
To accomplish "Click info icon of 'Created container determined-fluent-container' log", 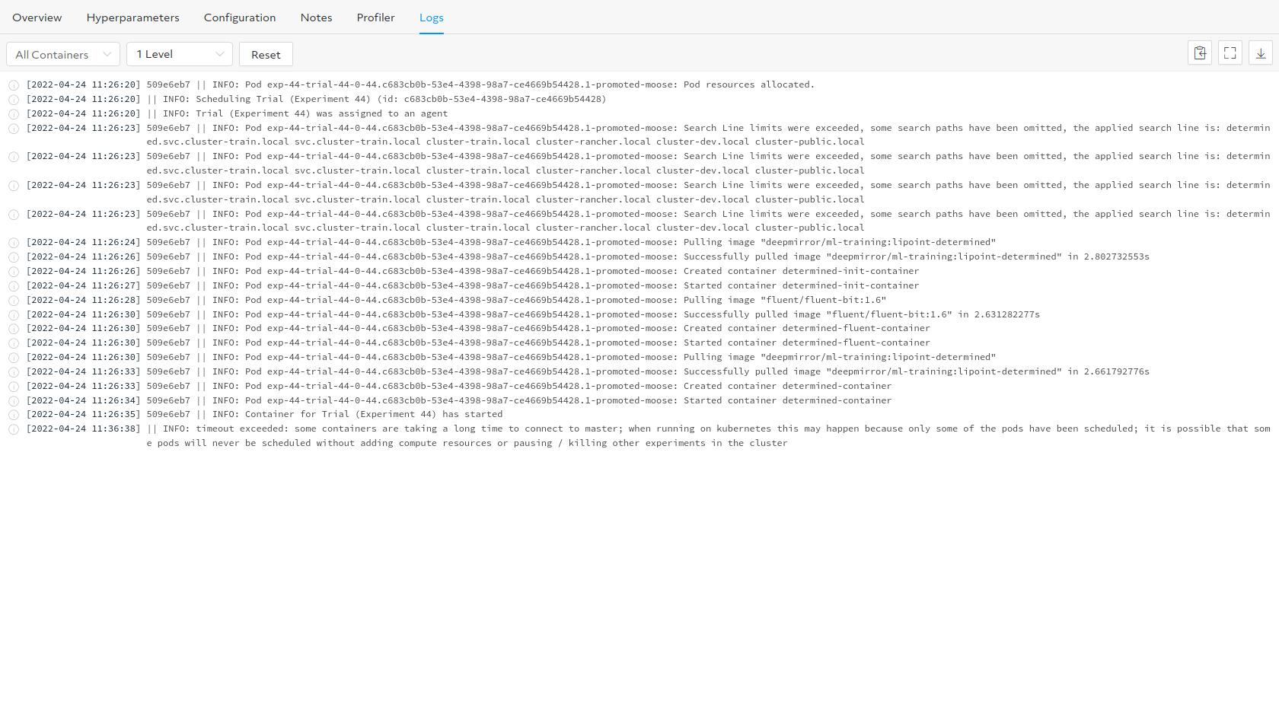I will click(14, 329).
